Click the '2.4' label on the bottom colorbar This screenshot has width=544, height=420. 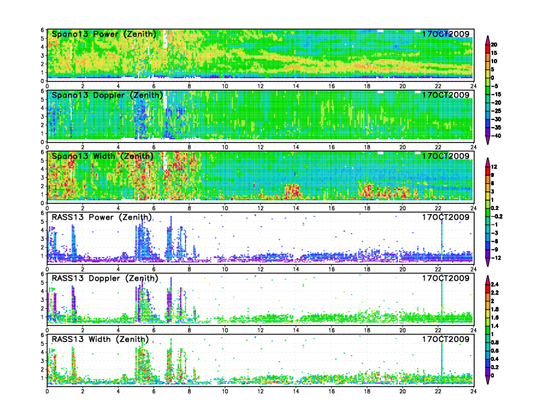click(x=495, y=285)
